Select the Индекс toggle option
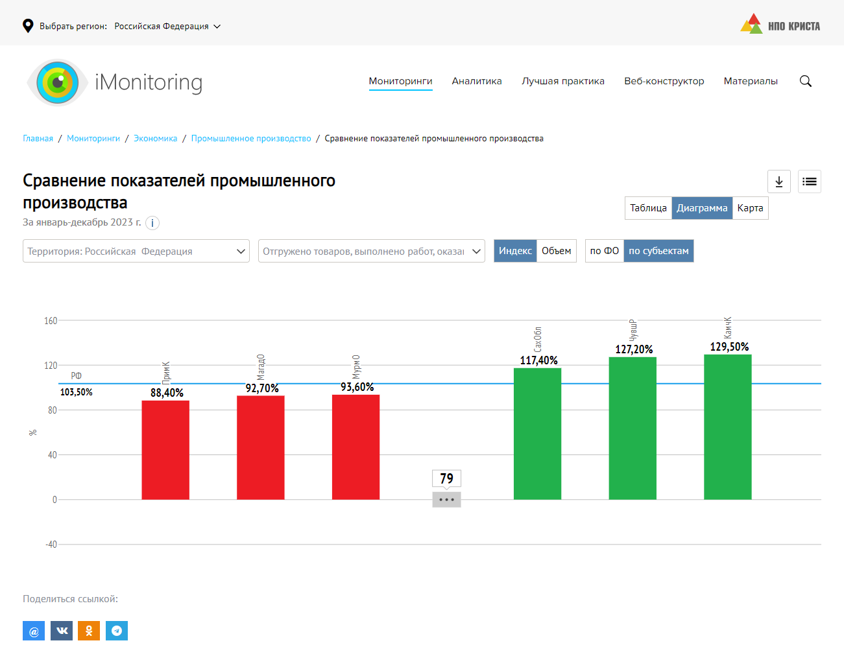Image resolution: width=844 pixels, height=656 pixels. [515, 251]
